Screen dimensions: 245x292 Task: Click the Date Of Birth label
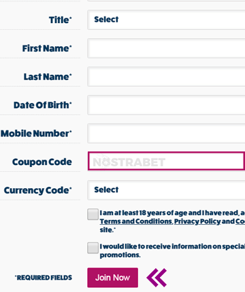[43, 105]
